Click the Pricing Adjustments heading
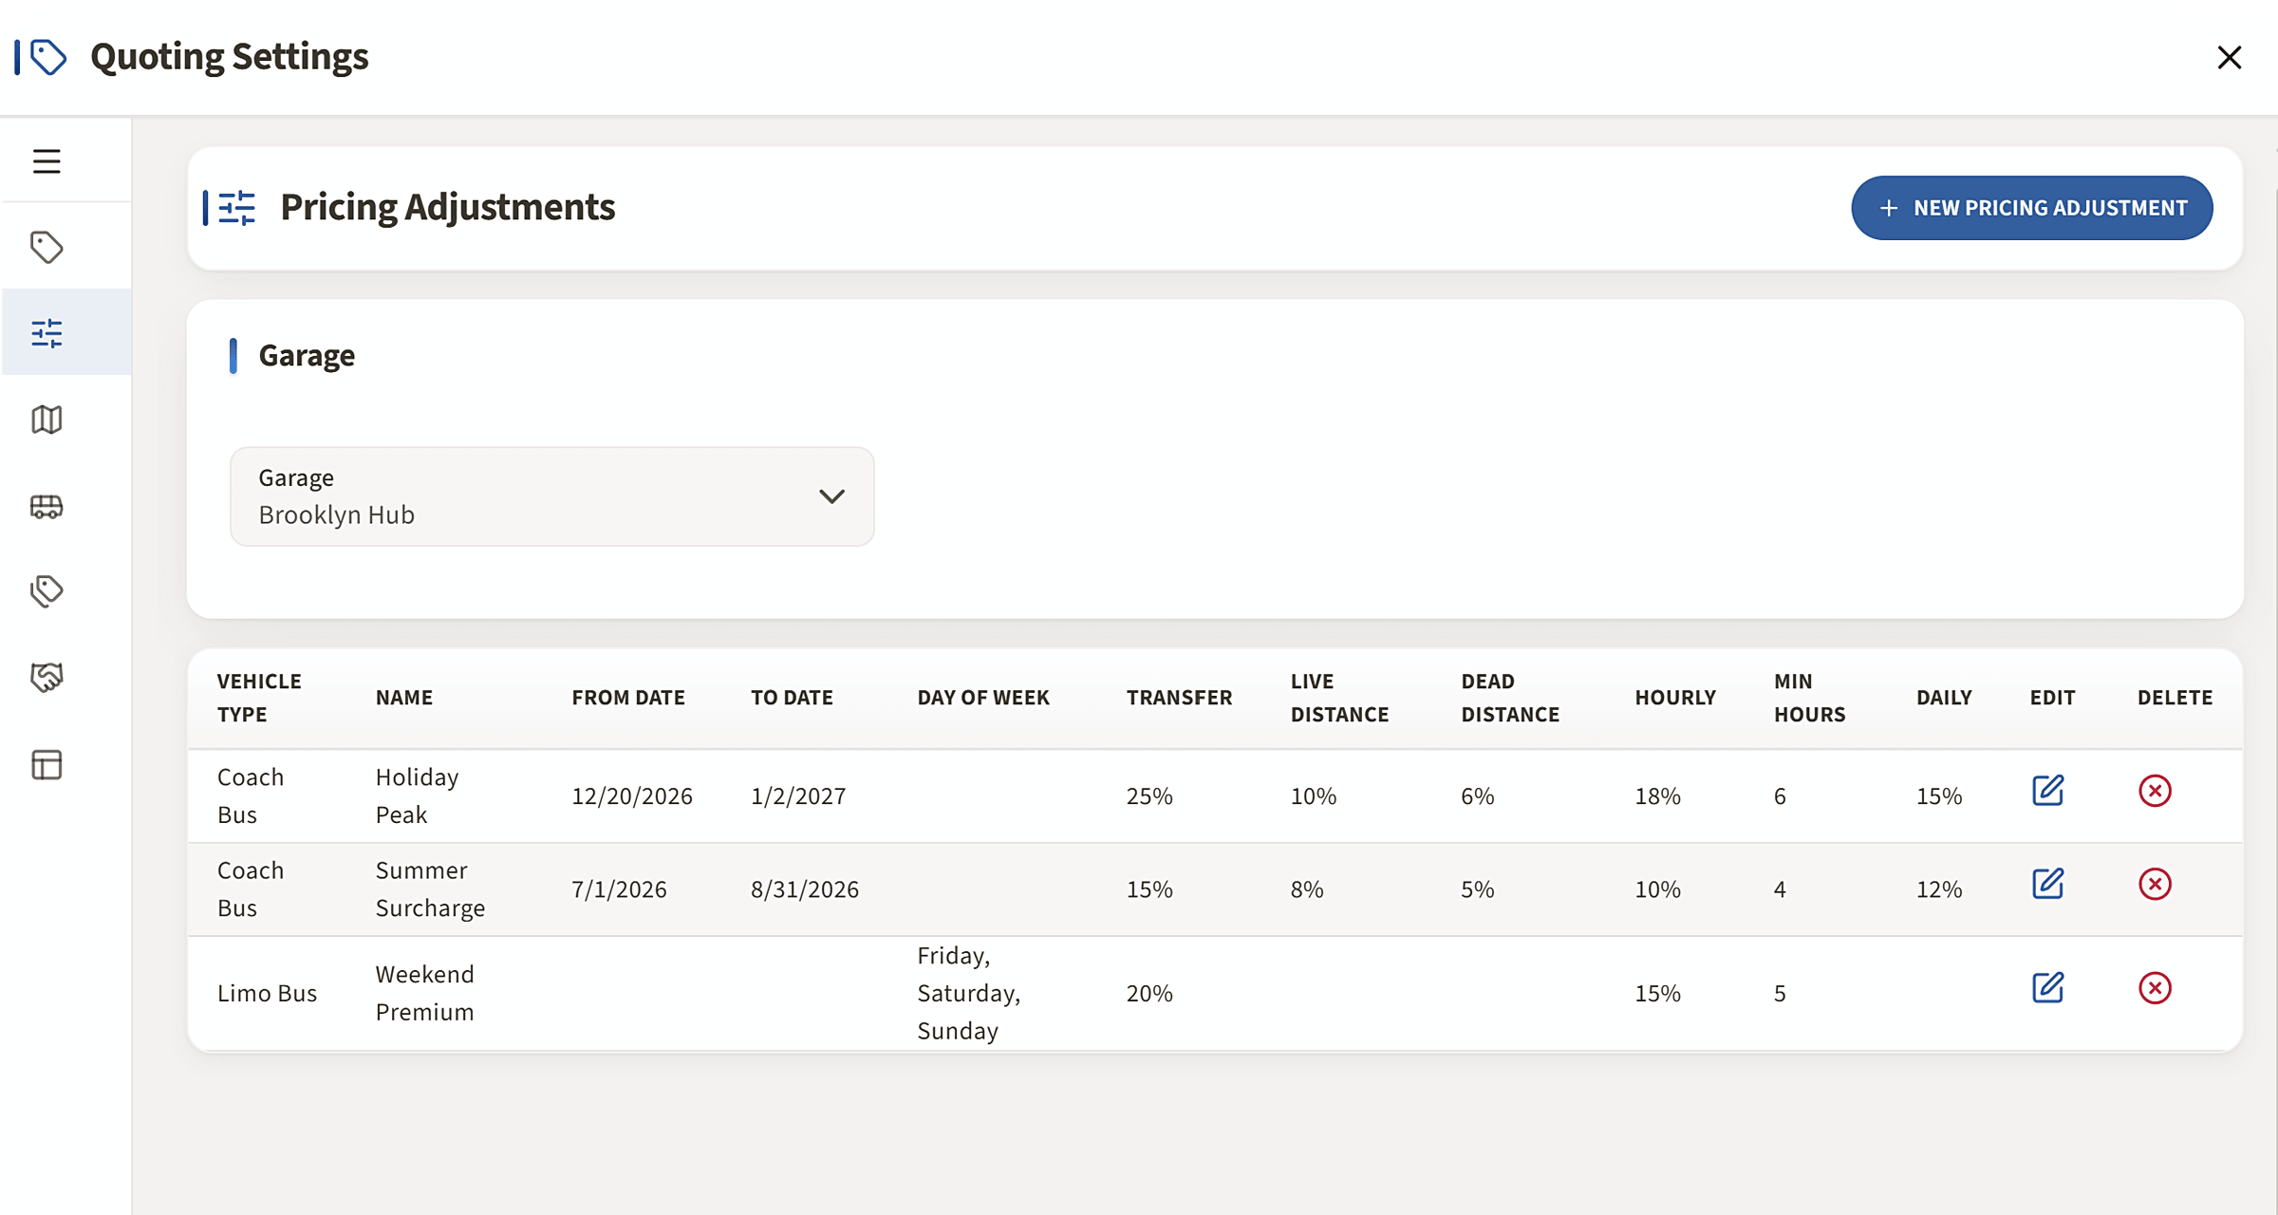Screen dimensions: 2278x1215 pyautogui.click(x=447, y=207)
